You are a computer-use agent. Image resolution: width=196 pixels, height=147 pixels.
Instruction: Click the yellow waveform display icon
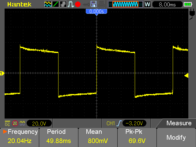point(48,4)
